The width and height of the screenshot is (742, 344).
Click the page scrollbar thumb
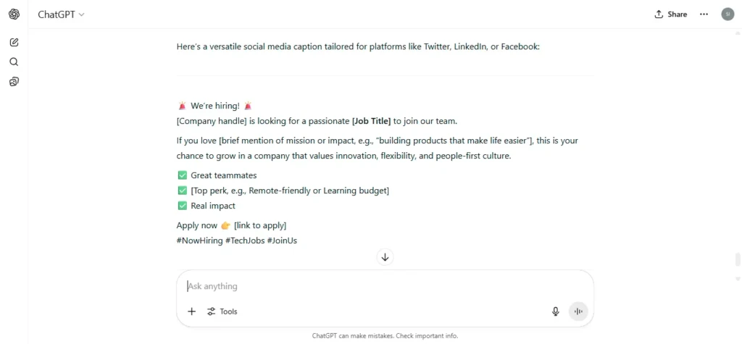pos(737,260)
